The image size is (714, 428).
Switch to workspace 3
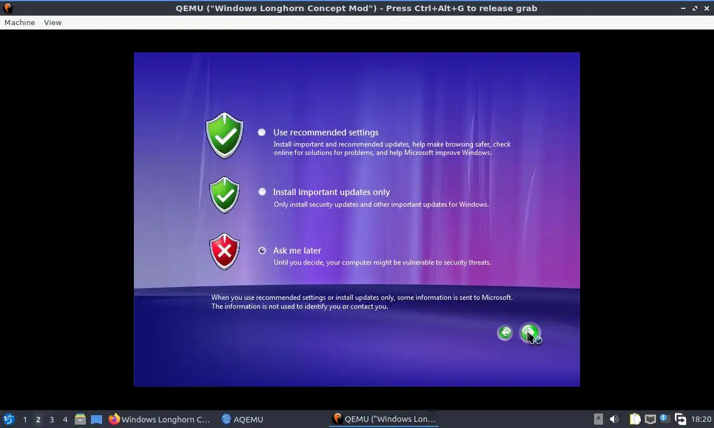click(51, 419)
